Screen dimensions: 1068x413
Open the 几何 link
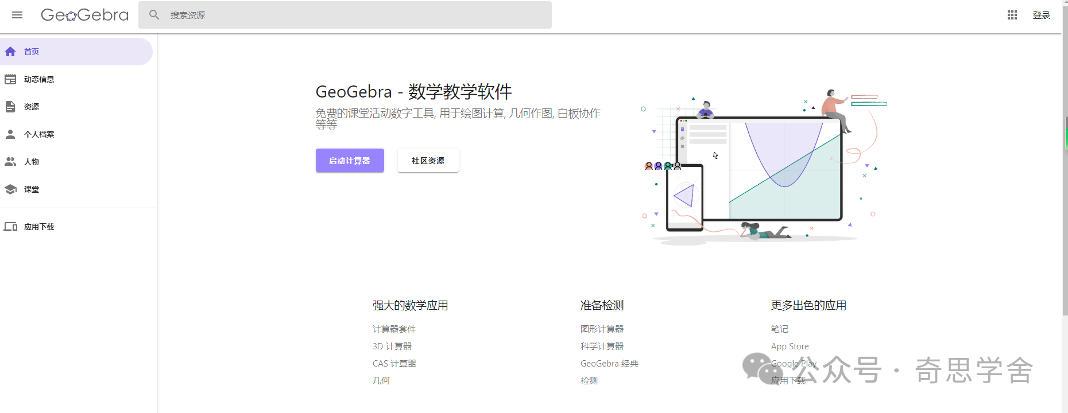point(381,381)
